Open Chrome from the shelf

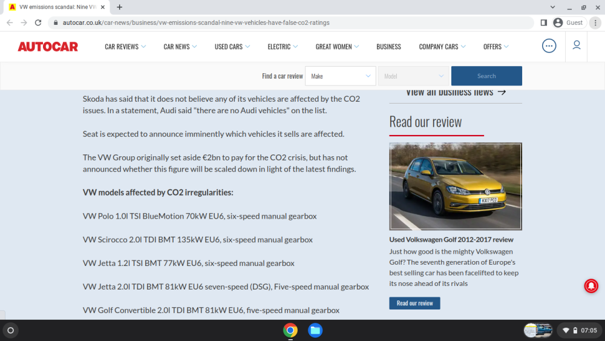tap(290, 330)
